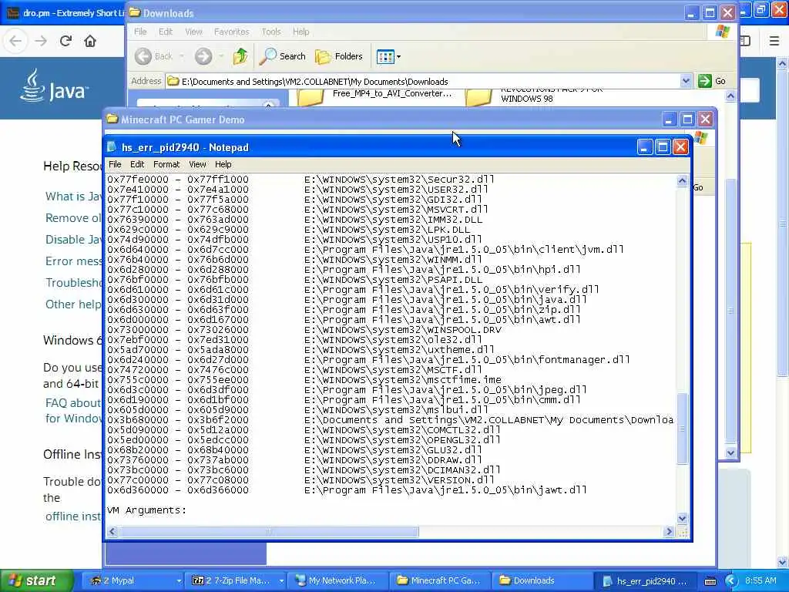The width and height of the screenshot is (789, 592).
Task: Click the fontmanager.dll line in Notepad
Action: click(x=368, y=359)
